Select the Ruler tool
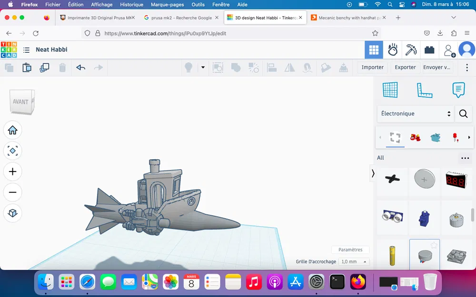The width and height of the screenshot is (476, 297). coord(425,90)
